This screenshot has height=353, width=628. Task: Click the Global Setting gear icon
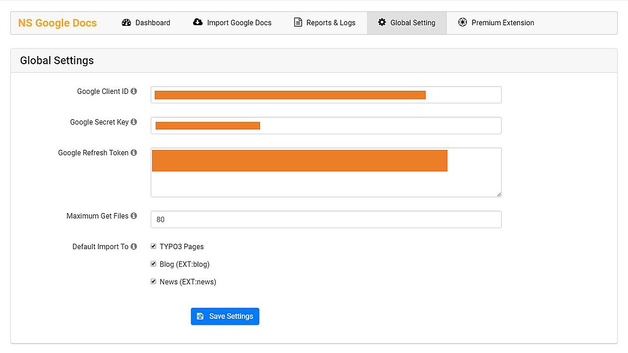point(382,23)
